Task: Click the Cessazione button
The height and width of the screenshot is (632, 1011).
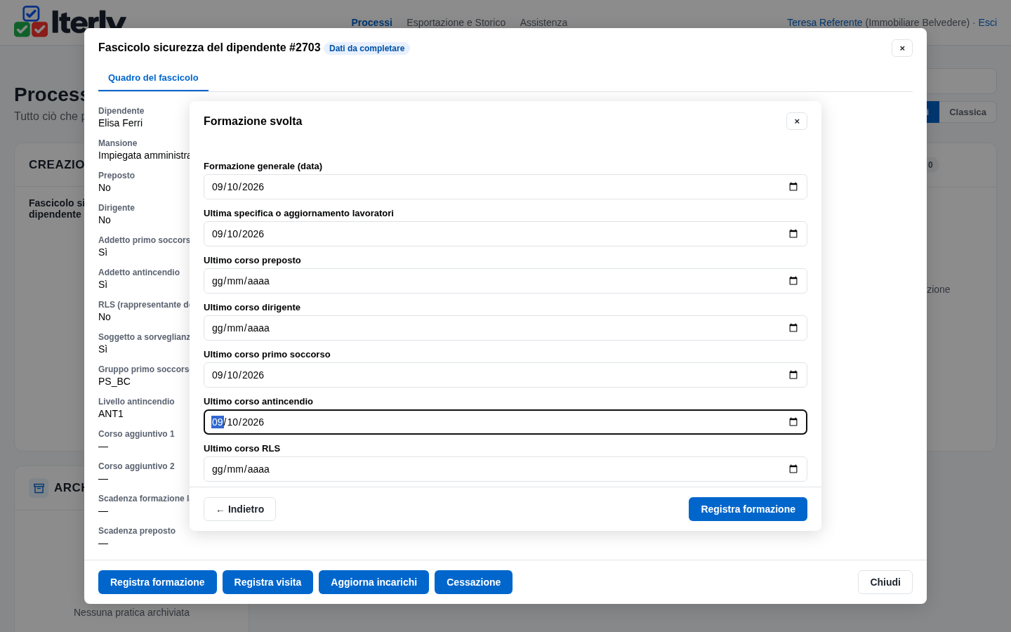Action: [x=473, y=582]
